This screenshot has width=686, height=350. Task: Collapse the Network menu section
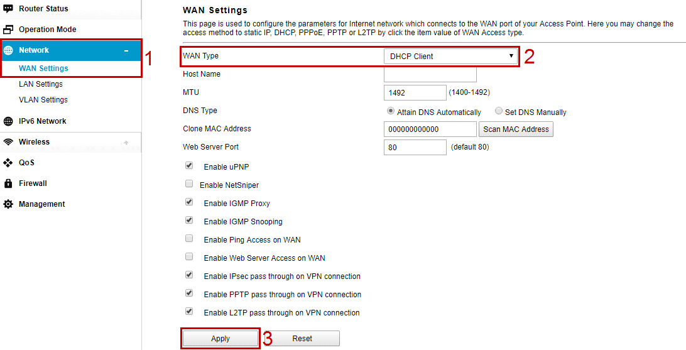click(x=126, y=50)
